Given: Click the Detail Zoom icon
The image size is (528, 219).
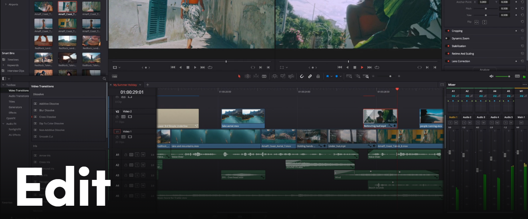Looking at the screenshot, I should pos(358,76).
